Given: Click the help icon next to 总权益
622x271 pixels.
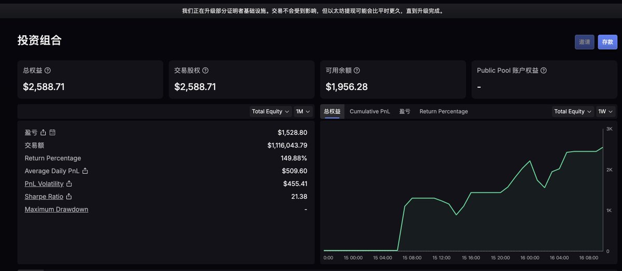Looking at the screenshot, I should (48, 70).
